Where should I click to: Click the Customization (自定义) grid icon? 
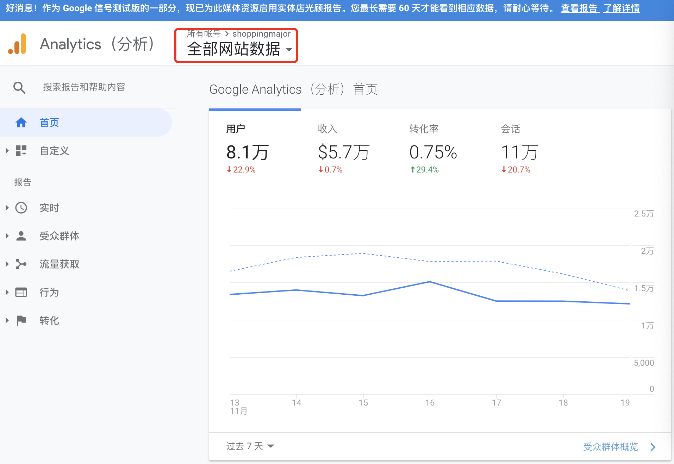pyautogui.click(x=21, y=151)
